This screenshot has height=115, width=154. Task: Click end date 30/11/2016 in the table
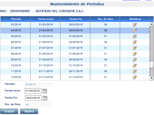(x=76, y=71)
